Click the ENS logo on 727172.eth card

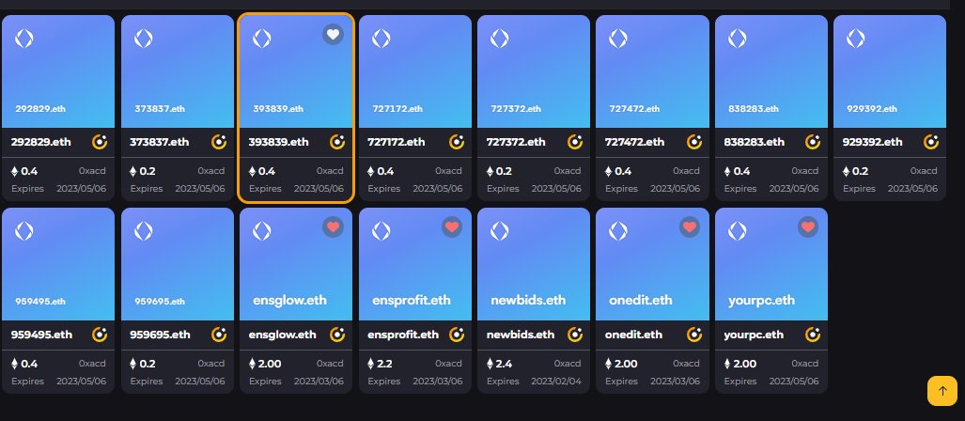coord(381,39)
